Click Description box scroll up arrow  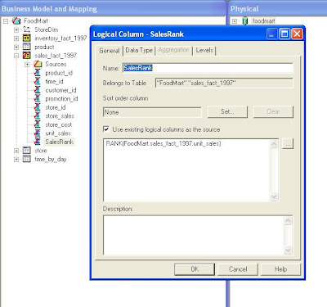tap(288, 220)
